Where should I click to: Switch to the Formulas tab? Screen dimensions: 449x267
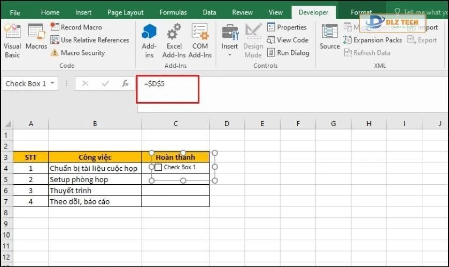click(173, 12)
